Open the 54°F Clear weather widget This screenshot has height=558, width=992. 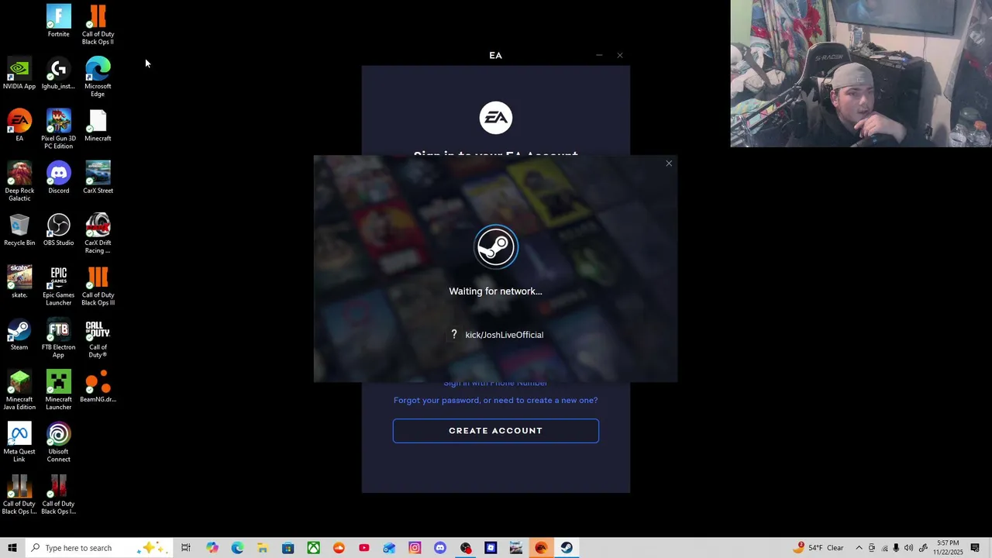pyautogui.click(x=820, y=547)
